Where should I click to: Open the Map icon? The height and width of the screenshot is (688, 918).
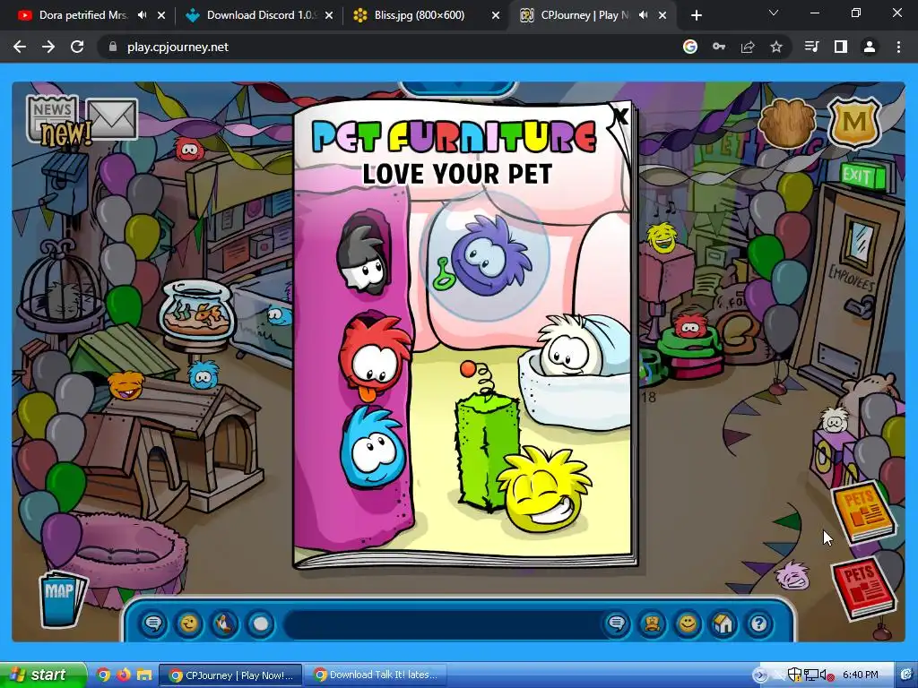click(x=64, y=598)
